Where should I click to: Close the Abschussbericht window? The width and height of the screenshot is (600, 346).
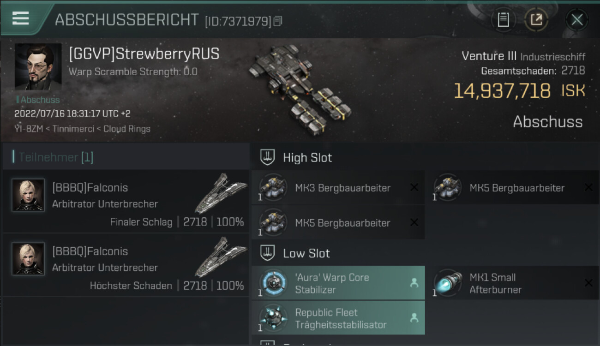[577, 20]
